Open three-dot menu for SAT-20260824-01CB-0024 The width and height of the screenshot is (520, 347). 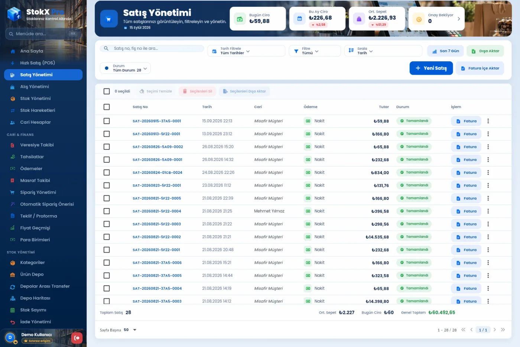[x=488, y=173]
